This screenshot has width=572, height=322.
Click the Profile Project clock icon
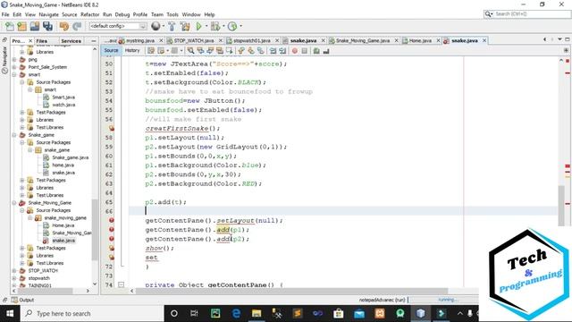point(232,26)
